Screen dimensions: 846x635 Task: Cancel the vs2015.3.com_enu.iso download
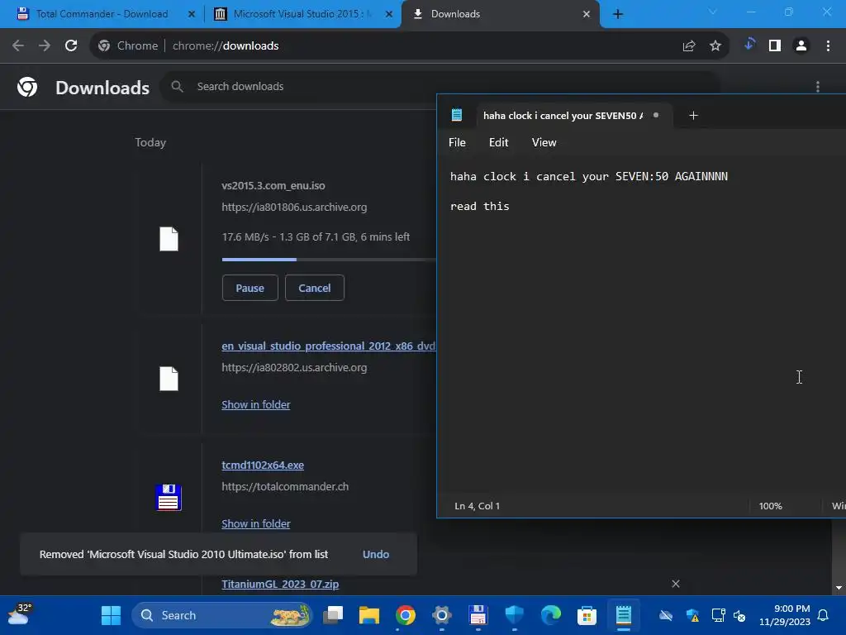(315, 288)
